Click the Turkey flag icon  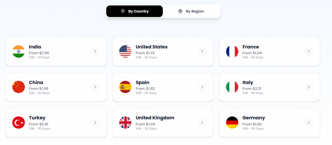18,122
